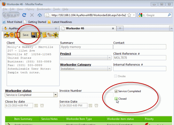Click the Client Reference # field MOL7878
This screenshot has height=125, width=174.
[140, 58]
